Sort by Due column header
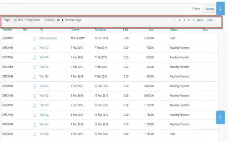The width and height of the screenshot is (228, 142). (x=151, y=30)
